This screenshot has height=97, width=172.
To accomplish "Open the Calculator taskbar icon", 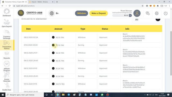I will [80, 95].
